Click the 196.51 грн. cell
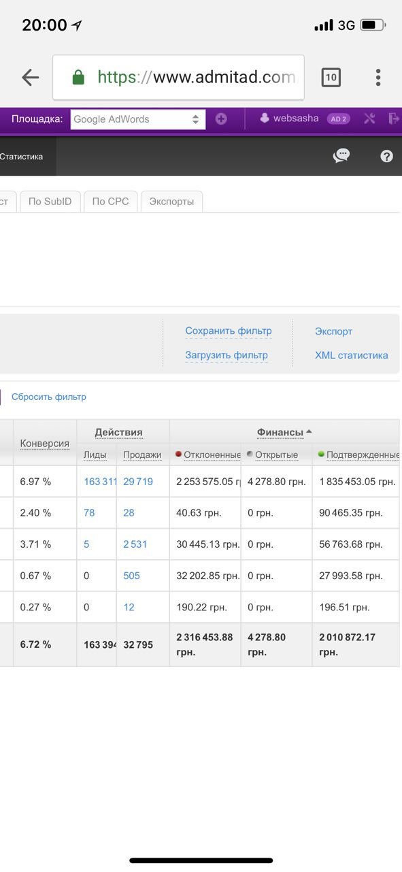This screenshot has height=872, width=402. [344, 607]
